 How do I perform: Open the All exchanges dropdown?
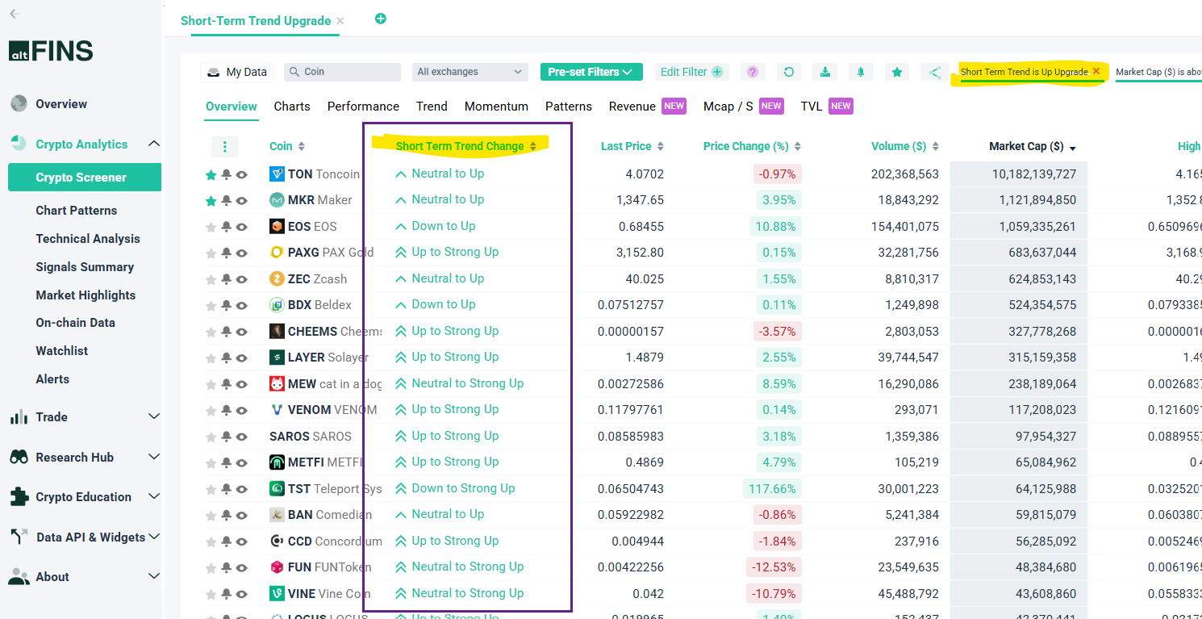(470, 72)
